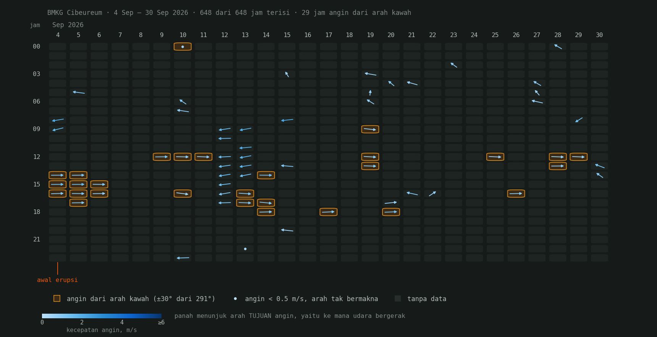Select the calm-wind dot on day 13 at hour 22
The height and width of the screenshot is (337, 657).
tap(245, 249)
